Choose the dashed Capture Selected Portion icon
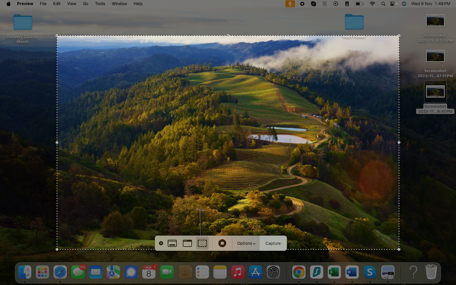Screen dimensions: 456x285 click(202, 243)
